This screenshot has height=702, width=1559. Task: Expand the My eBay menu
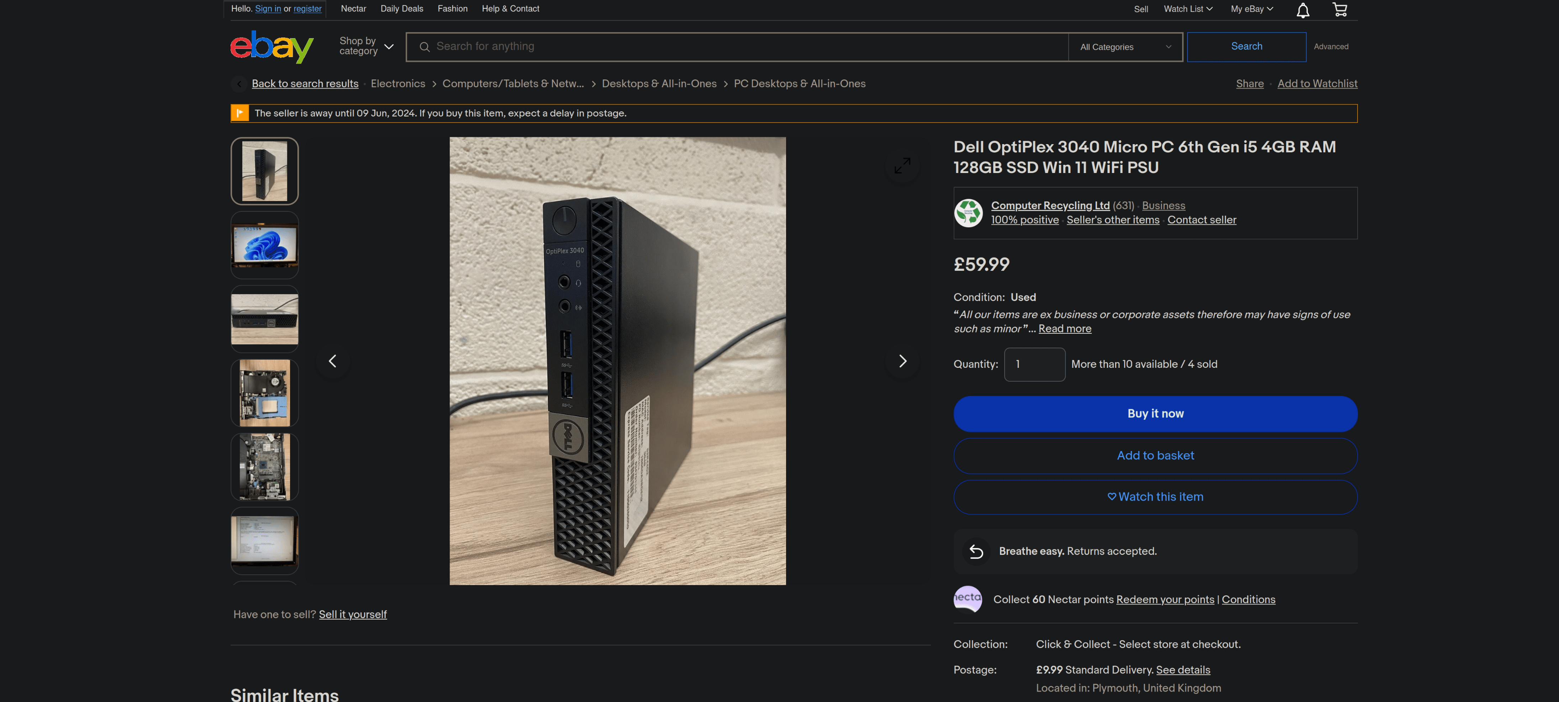point(1252,9)
